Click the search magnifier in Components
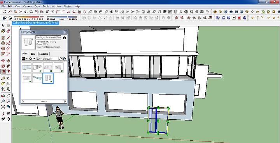This screenshot has height=143, width=280. [x=61, y=59]
